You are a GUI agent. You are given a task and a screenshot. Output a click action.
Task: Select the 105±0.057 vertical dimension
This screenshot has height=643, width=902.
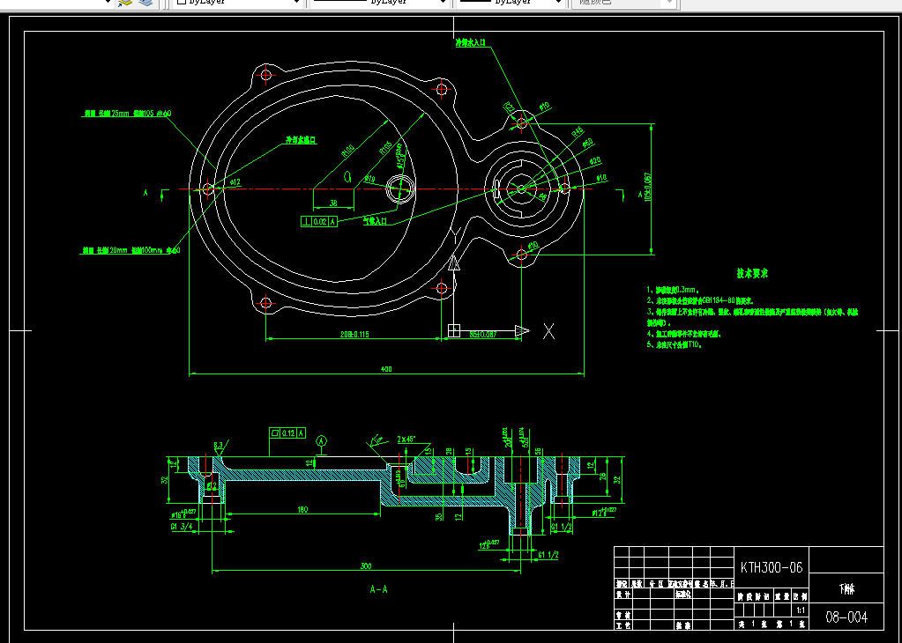tap(648, 188)
